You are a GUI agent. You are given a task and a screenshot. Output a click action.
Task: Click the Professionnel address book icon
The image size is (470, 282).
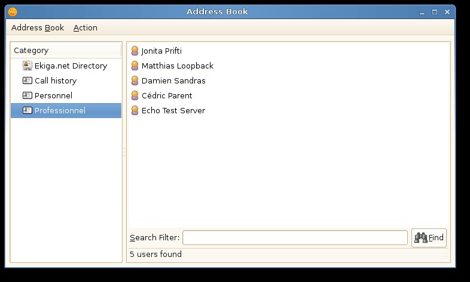(28, 110)
